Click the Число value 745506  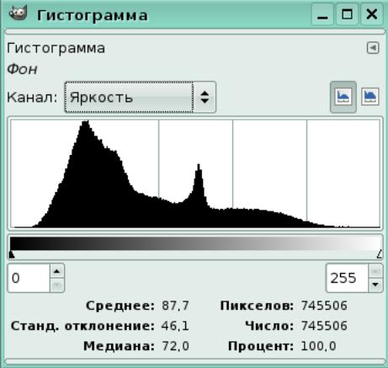click(x=324, y=326)
